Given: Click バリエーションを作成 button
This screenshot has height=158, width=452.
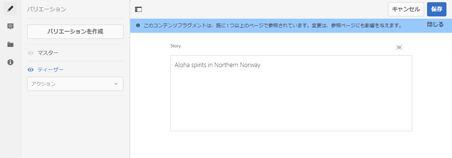Looking at the screenshot, I should click(75, 32).
